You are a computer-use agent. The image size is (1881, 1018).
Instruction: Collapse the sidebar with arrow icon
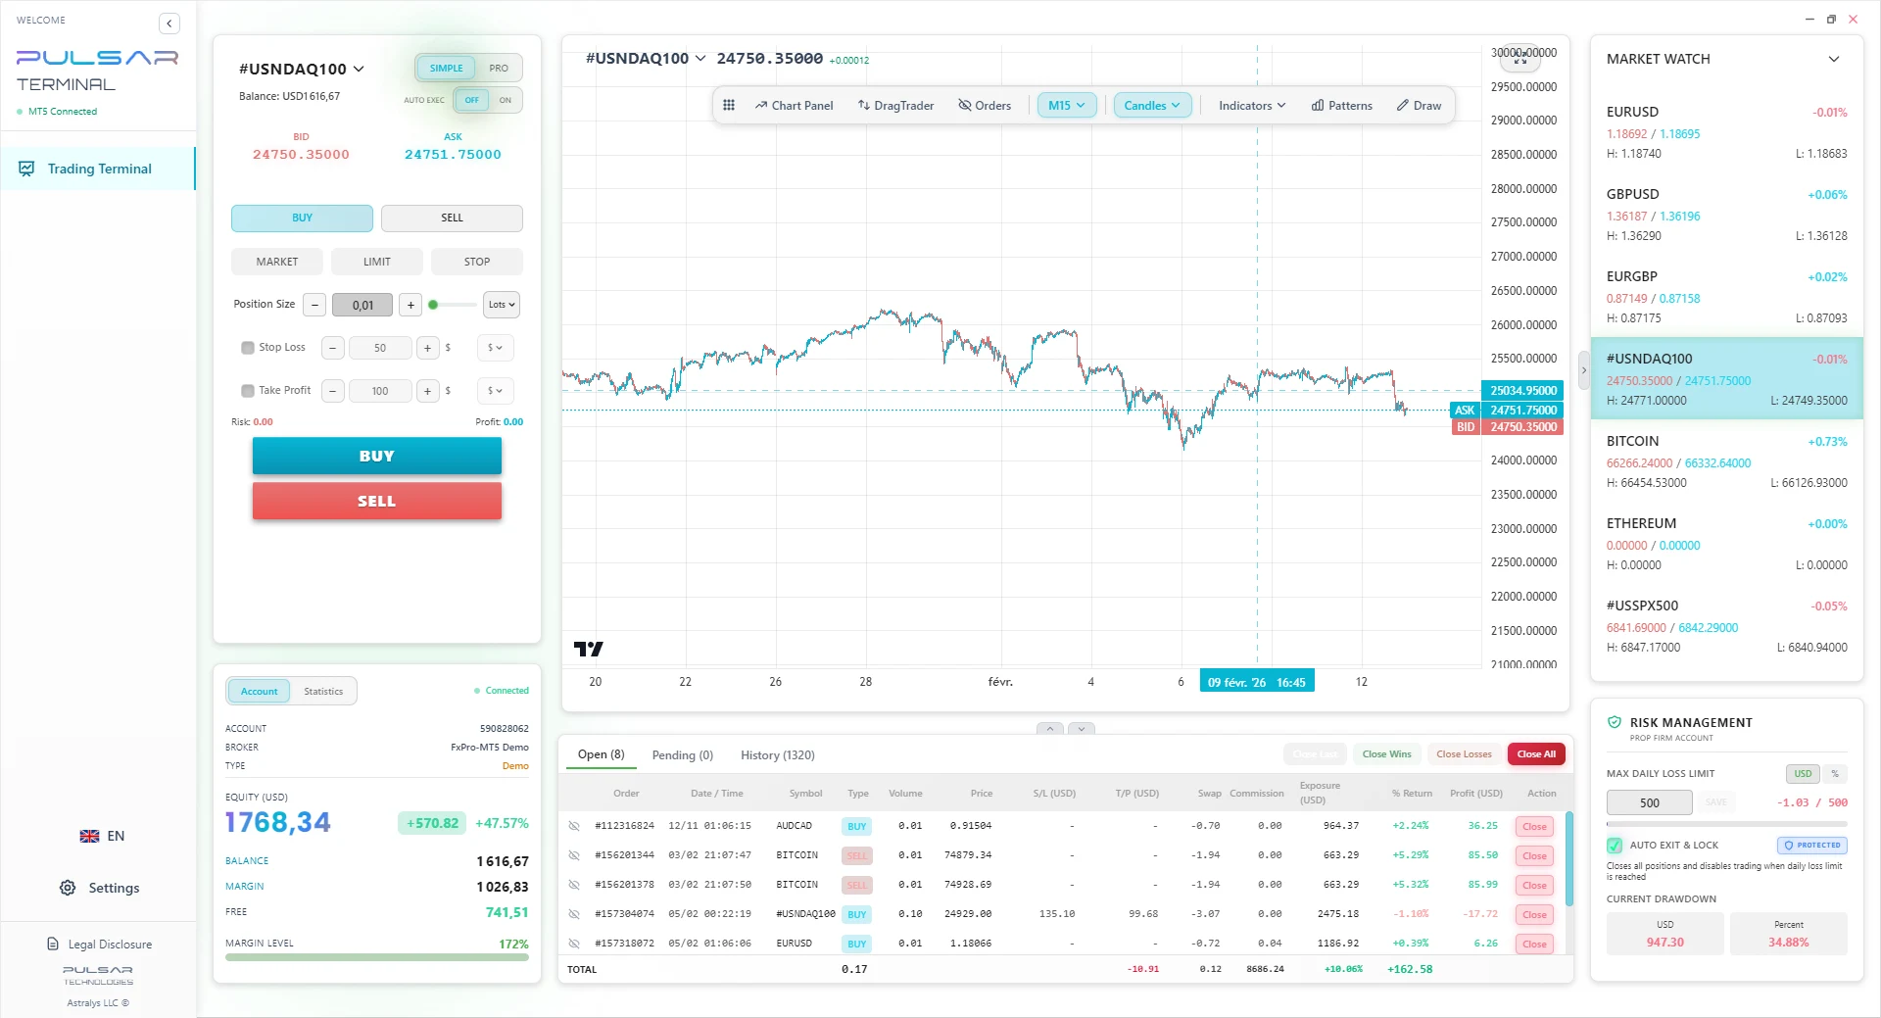point(169,24)
